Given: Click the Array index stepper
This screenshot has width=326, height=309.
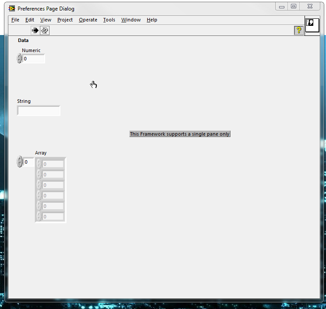Looking at the screenshot, I should (x=20, y=162).
